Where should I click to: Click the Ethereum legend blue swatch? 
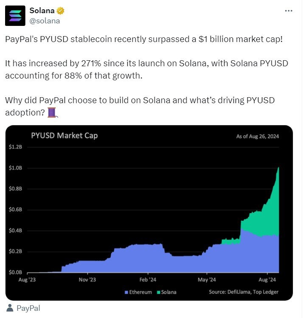pos(126,292)
